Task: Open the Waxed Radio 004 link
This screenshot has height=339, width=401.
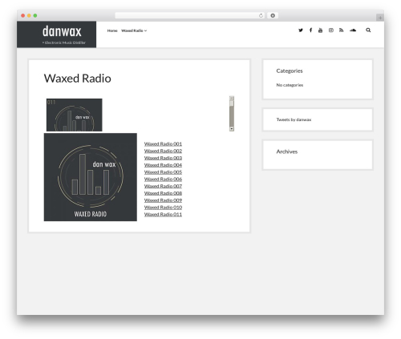Action: pyautogui.click(x=163, y=165)
